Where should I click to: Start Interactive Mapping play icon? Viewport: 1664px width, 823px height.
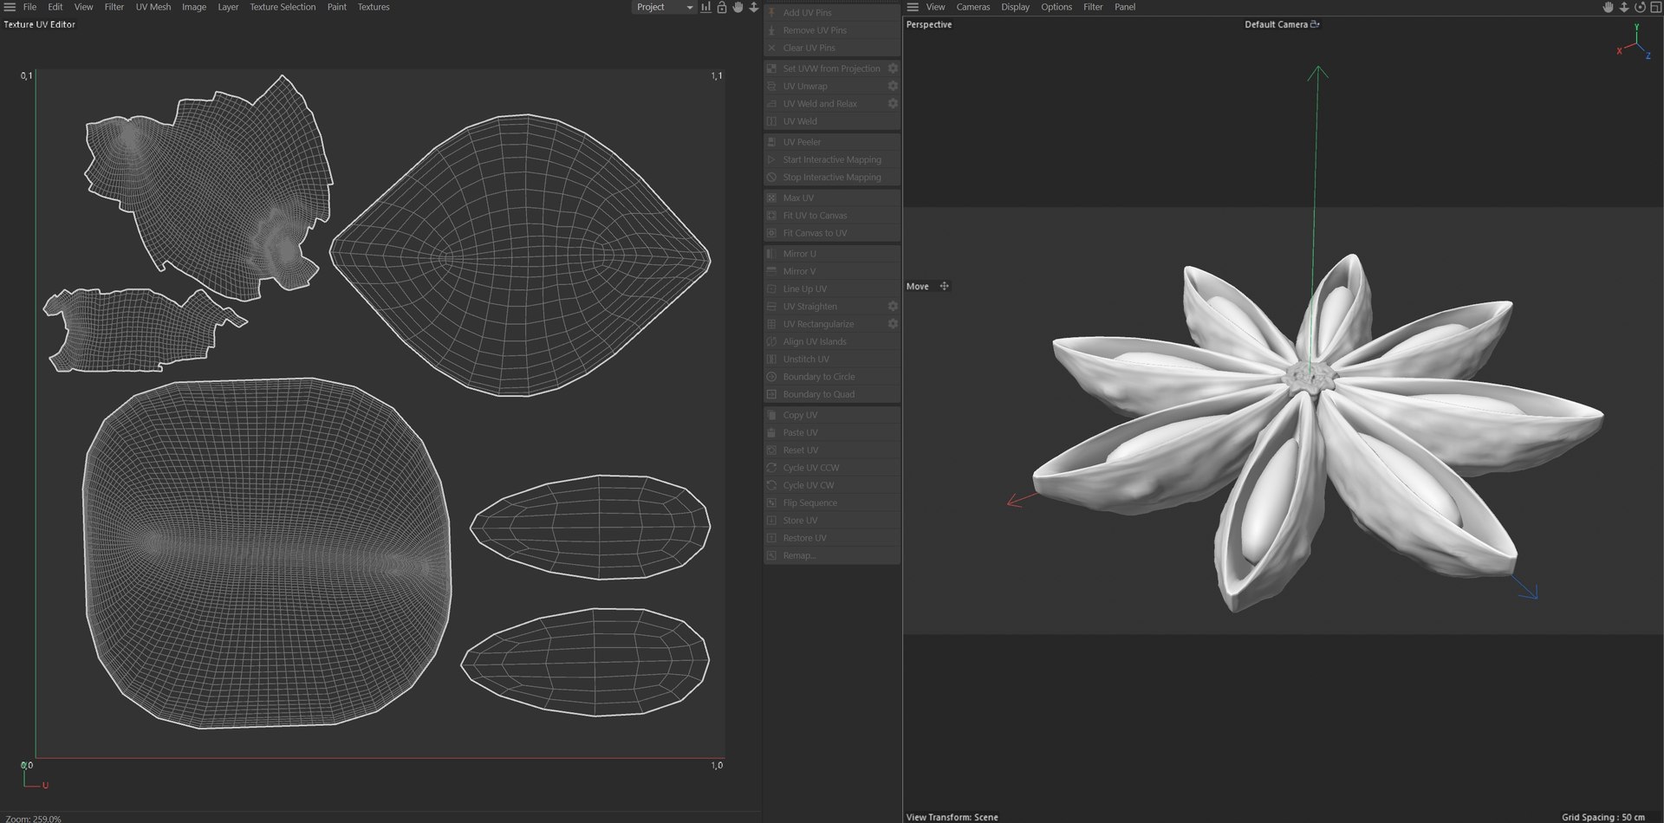tap(771, 159)
